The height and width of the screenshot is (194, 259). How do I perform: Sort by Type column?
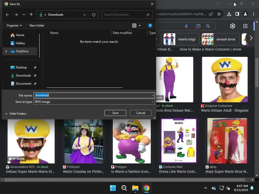click(x=152, y=33)
